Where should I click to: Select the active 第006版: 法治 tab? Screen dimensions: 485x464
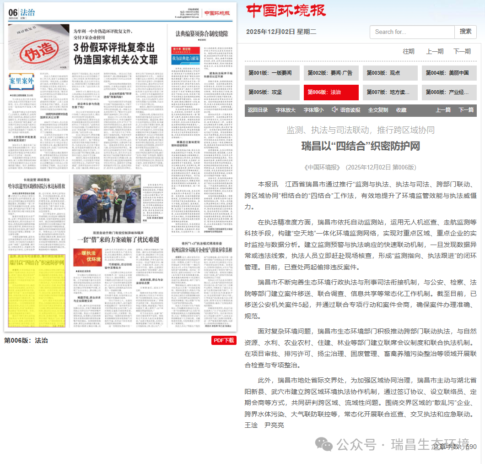[x=331, y=93]
